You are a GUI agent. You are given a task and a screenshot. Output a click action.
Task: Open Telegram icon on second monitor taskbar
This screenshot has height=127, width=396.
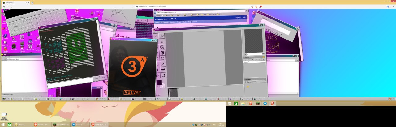tap(265, 104)
